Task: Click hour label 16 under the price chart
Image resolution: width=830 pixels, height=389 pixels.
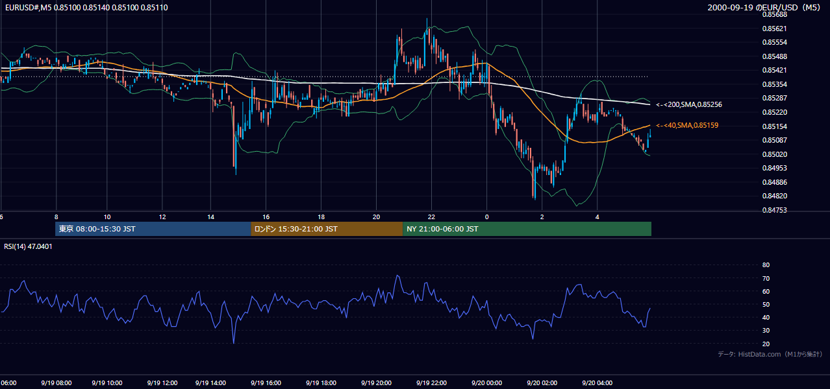Action: point(266,217)
